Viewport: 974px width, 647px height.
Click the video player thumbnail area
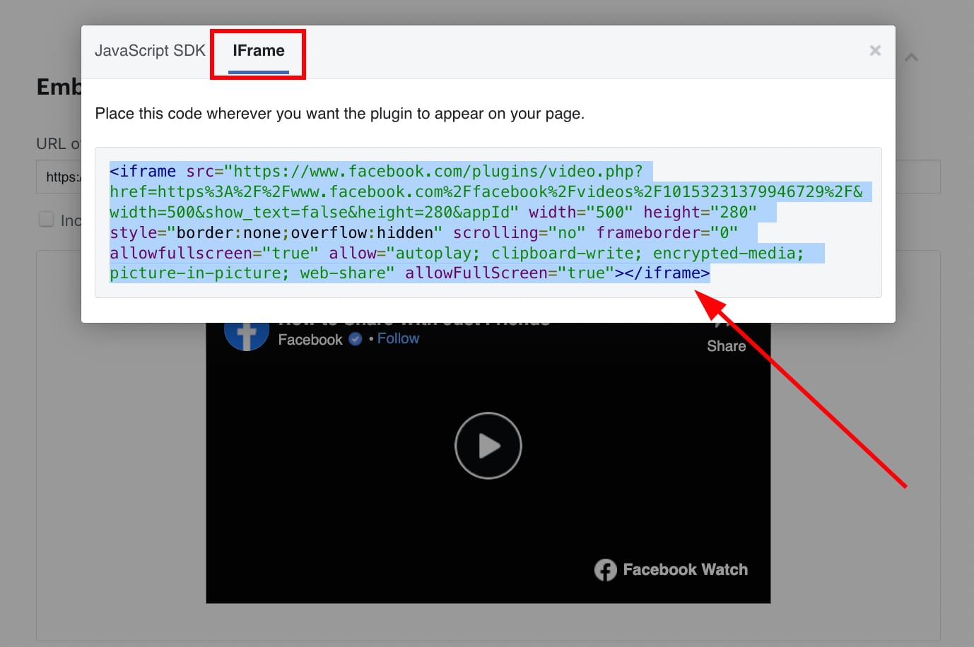488,446
